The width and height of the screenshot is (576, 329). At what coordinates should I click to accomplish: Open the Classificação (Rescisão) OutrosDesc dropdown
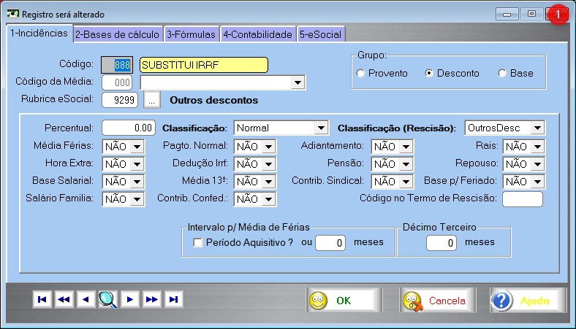pyautogui.click(x=537, y=128)
